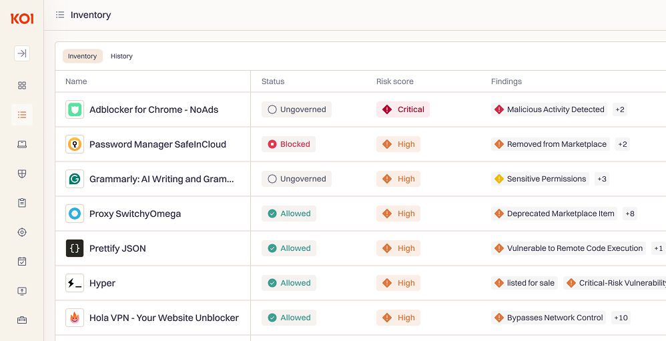Screen dimensions: 666x341
Task: Click High risk badge for Hola VPN
Action: pos(398,318)
